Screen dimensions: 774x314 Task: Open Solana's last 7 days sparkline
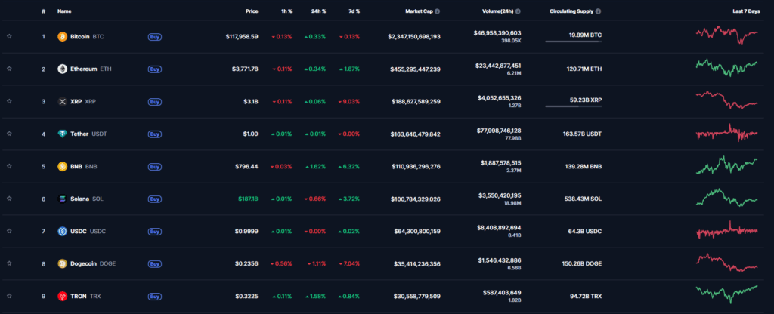click(x=726, y=198)
